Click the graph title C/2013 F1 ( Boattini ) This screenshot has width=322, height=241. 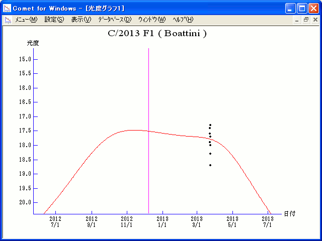[157, 33]
